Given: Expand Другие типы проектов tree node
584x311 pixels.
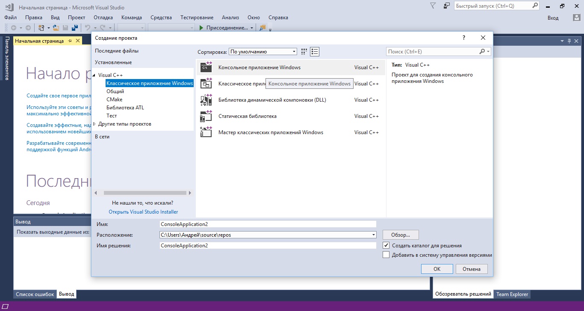Looking at the screenshot, I should tap(94, 124).
